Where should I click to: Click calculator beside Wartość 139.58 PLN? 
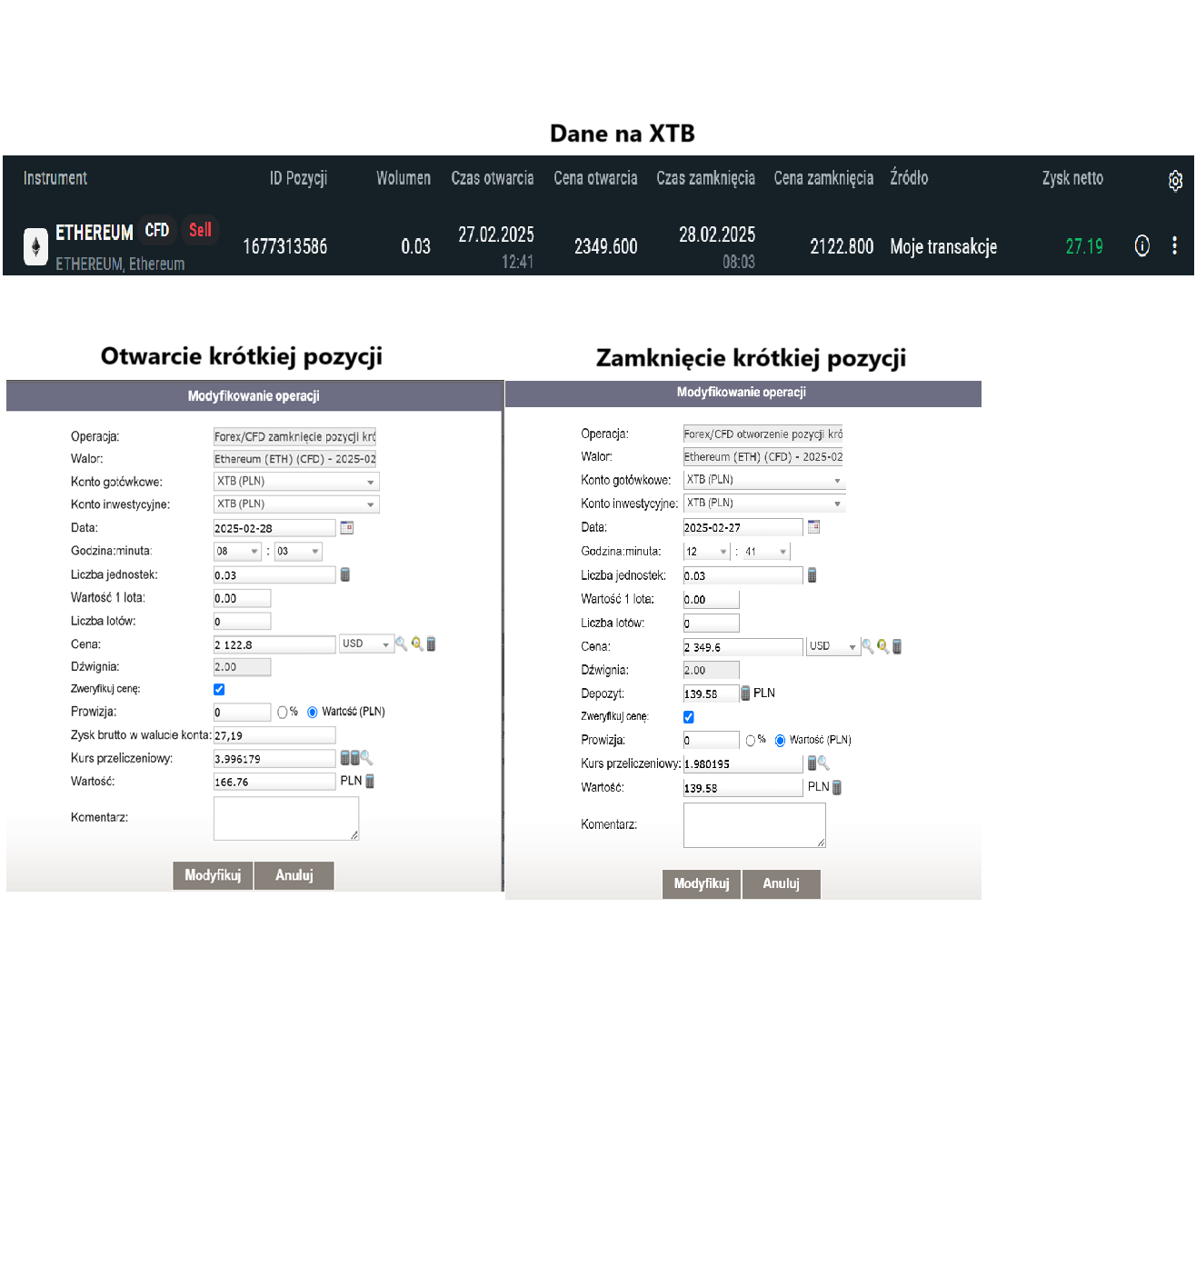837,787
